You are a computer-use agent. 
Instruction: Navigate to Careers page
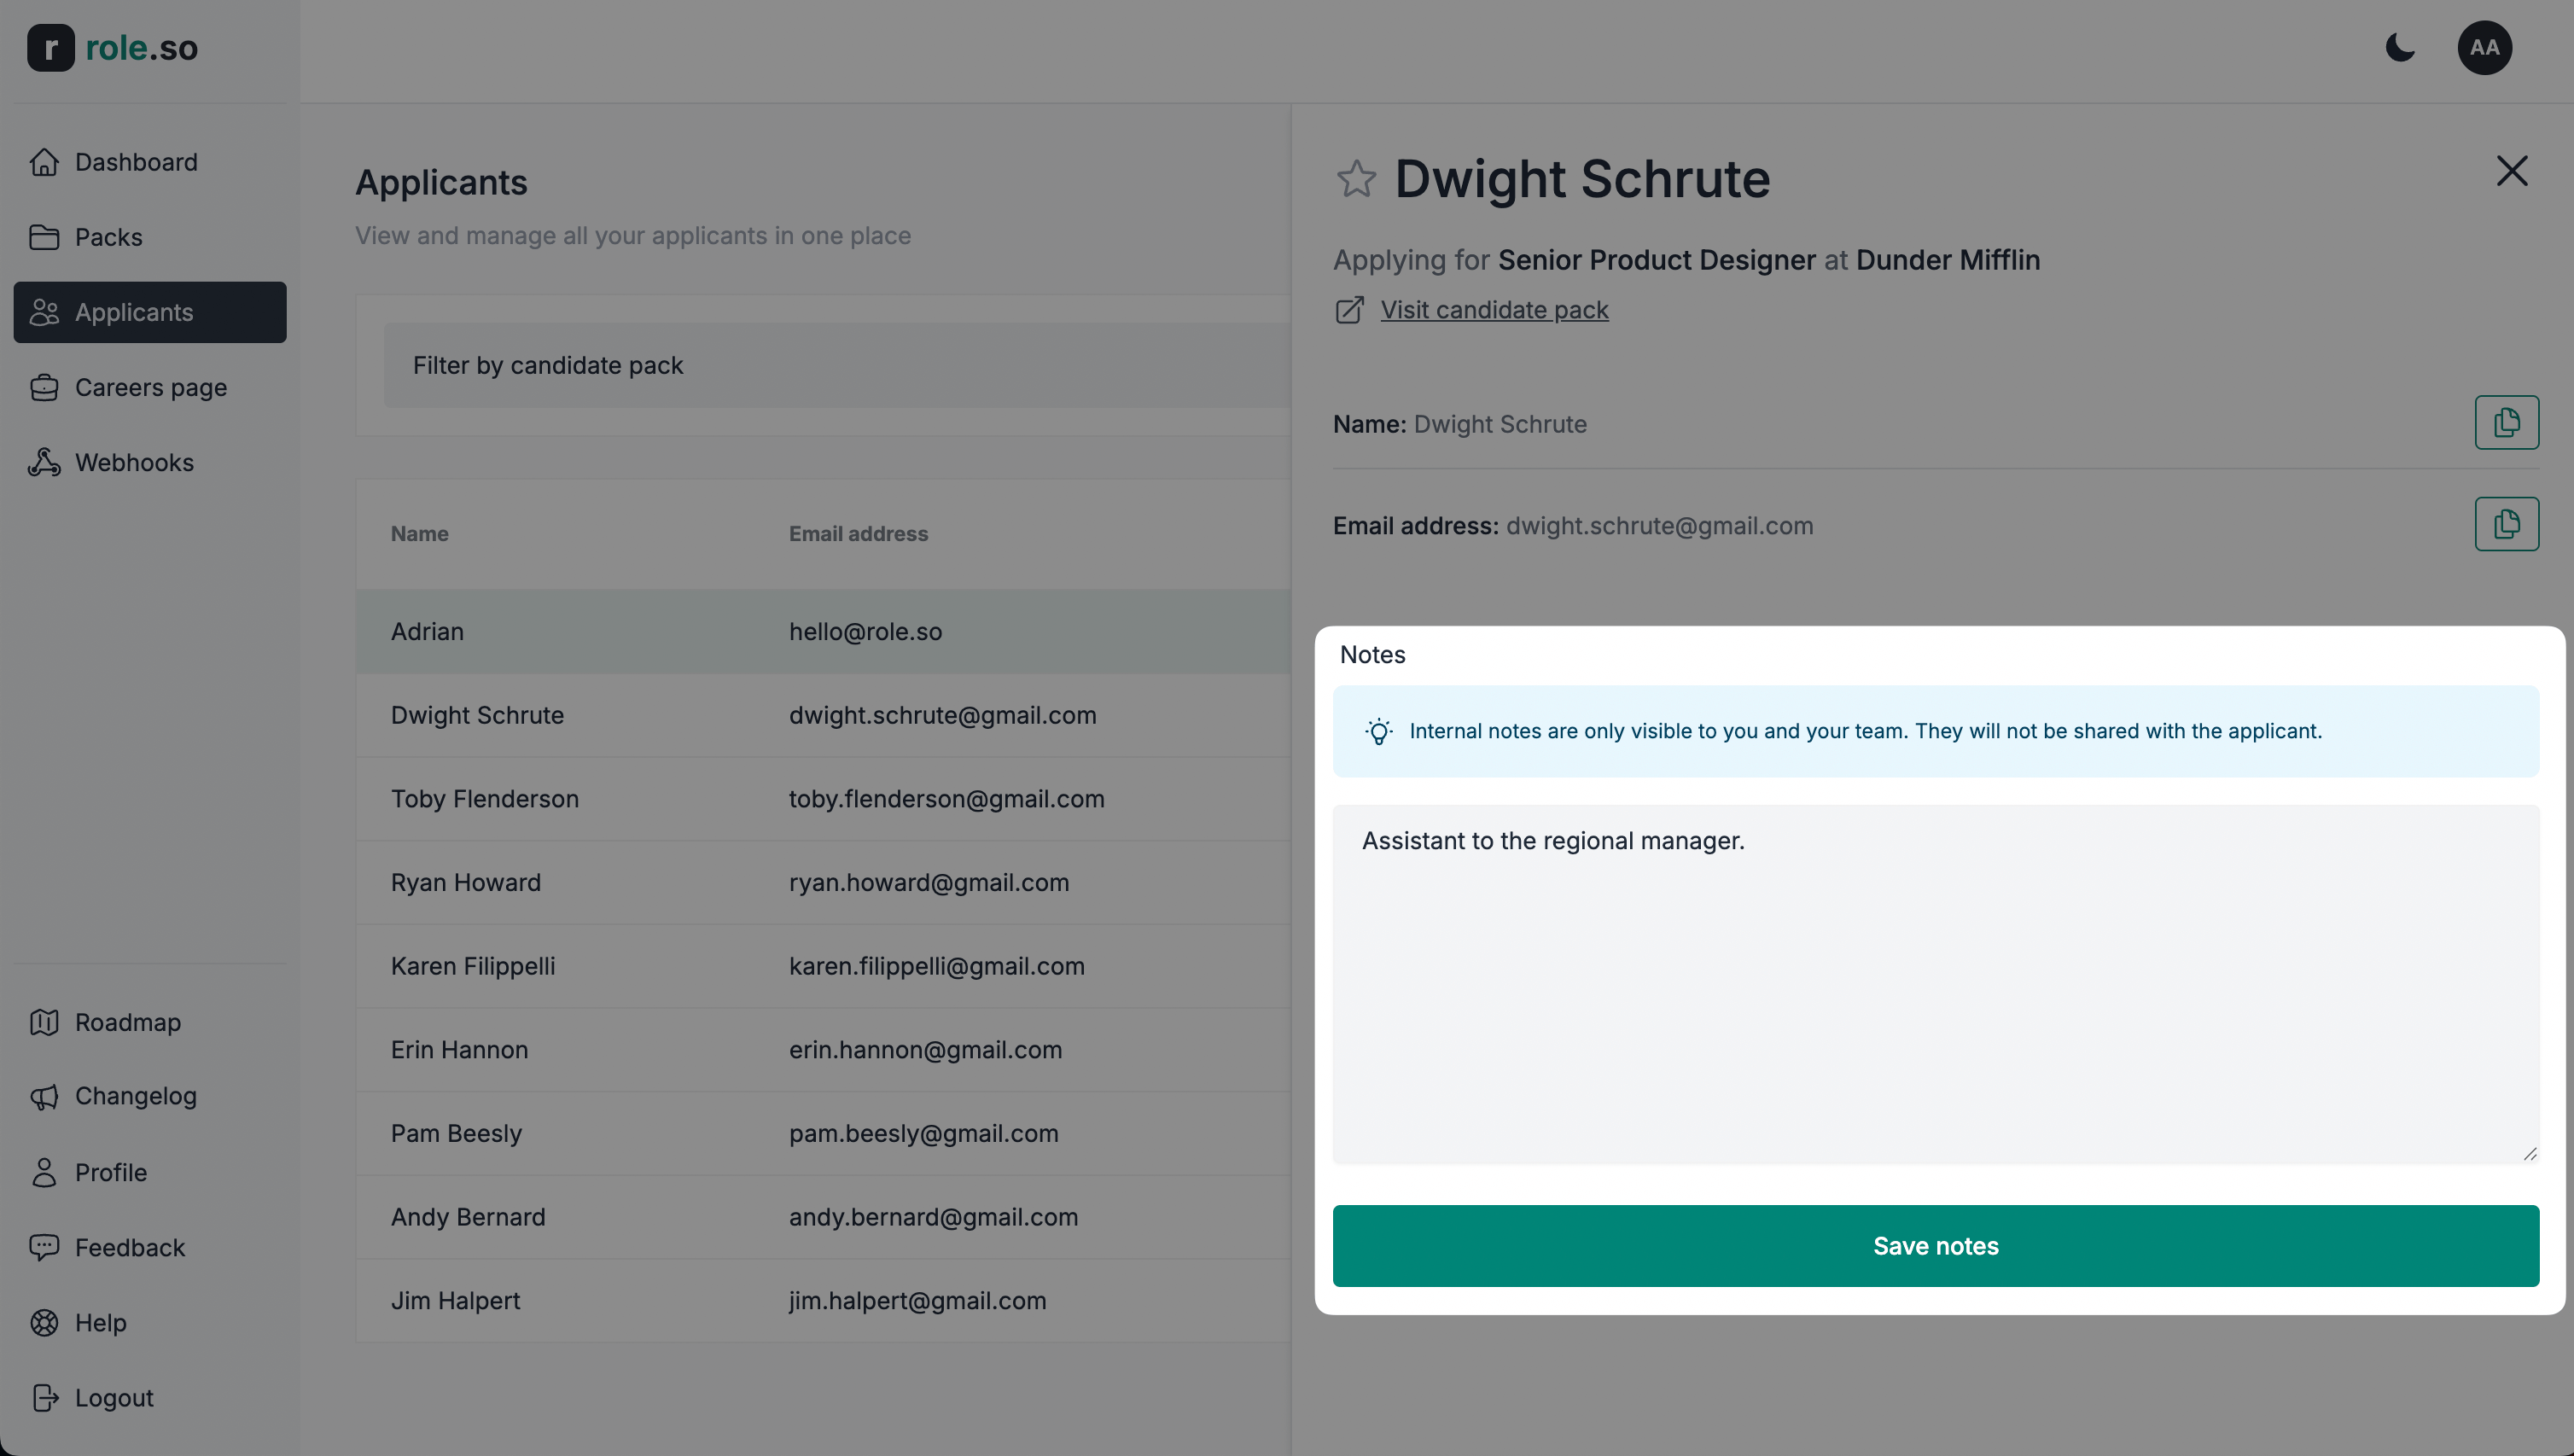150,387
